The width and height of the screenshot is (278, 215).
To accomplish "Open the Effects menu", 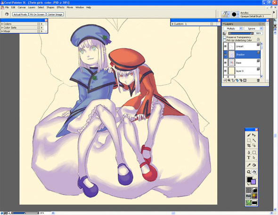I will (60, 8).
